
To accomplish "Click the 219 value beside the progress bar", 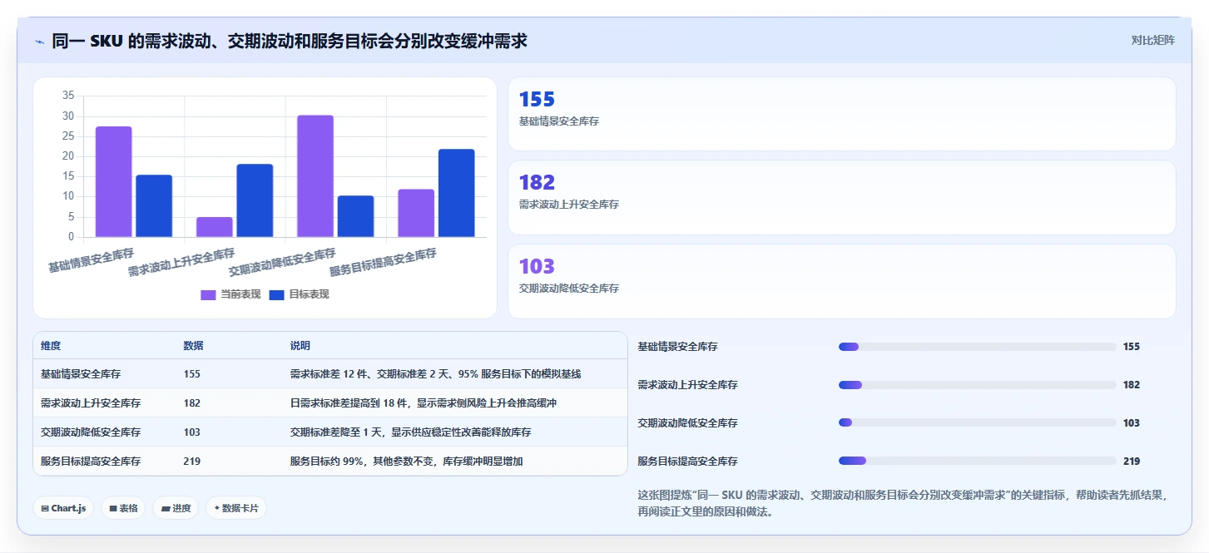I will 1132,462.
